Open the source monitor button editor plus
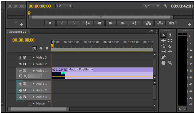 pyautogui.click(x=21, y=24)
